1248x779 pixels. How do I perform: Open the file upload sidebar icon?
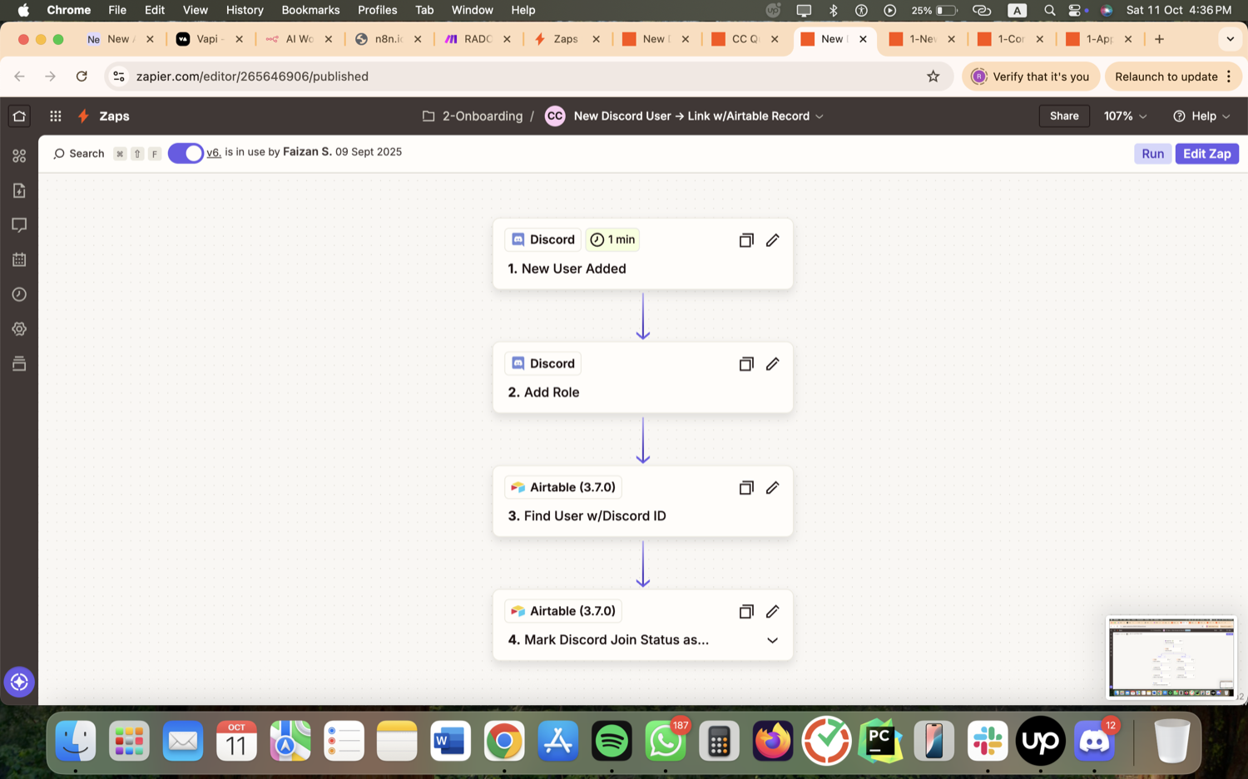tap(19, 190)
